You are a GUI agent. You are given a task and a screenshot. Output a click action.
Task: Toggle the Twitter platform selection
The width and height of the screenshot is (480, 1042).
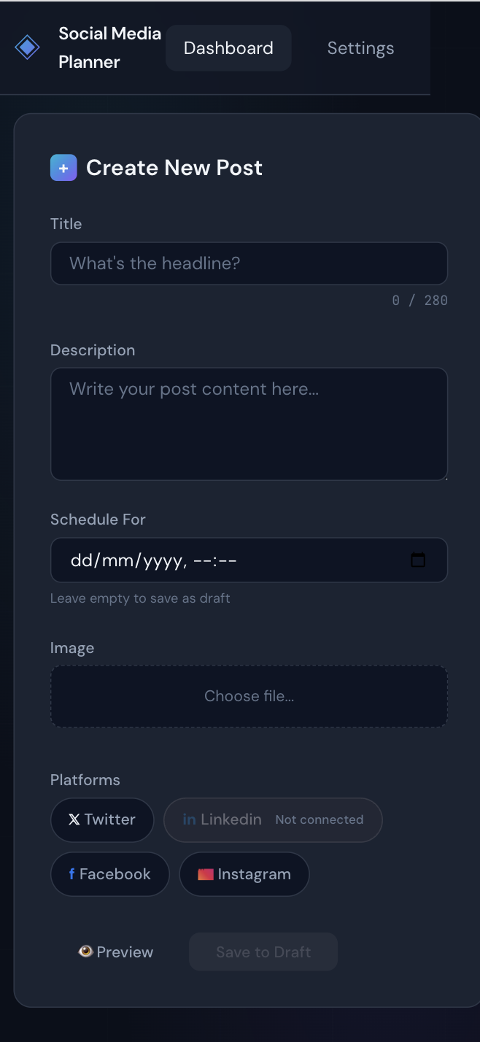click(102, 819)
